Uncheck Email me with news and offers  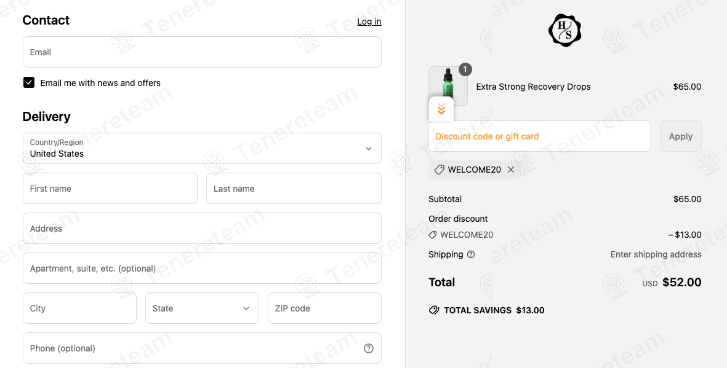29,82
